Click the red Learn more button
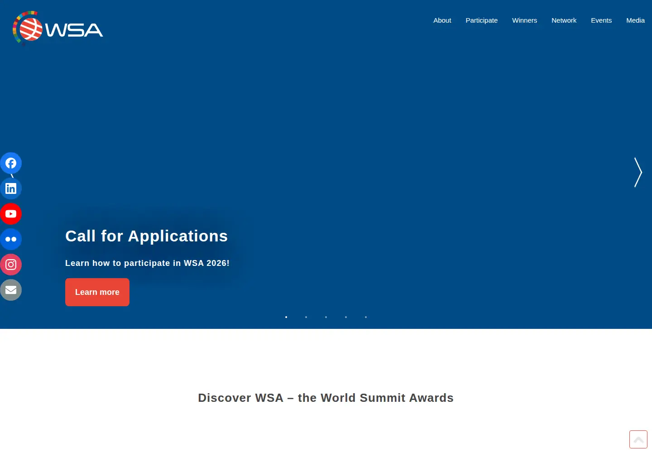The image size is (652, 453). click(x=97, y=292)
